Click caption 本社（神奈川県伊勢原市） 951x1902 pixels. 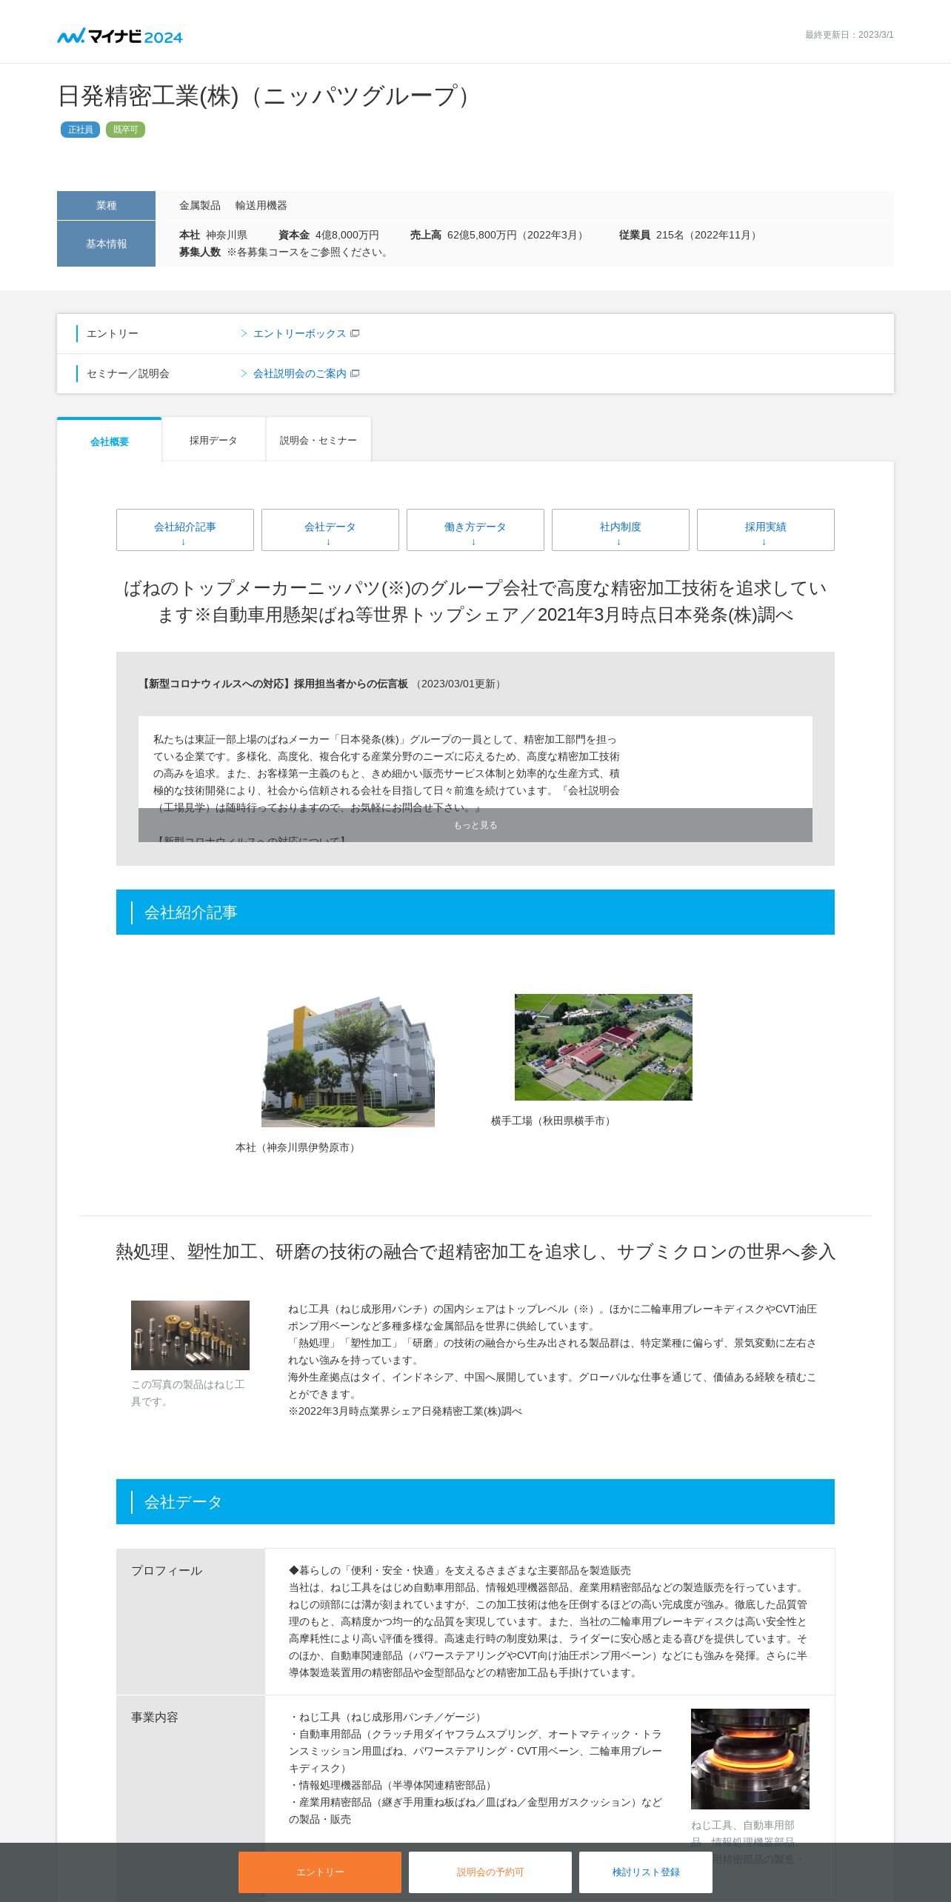297,1147
